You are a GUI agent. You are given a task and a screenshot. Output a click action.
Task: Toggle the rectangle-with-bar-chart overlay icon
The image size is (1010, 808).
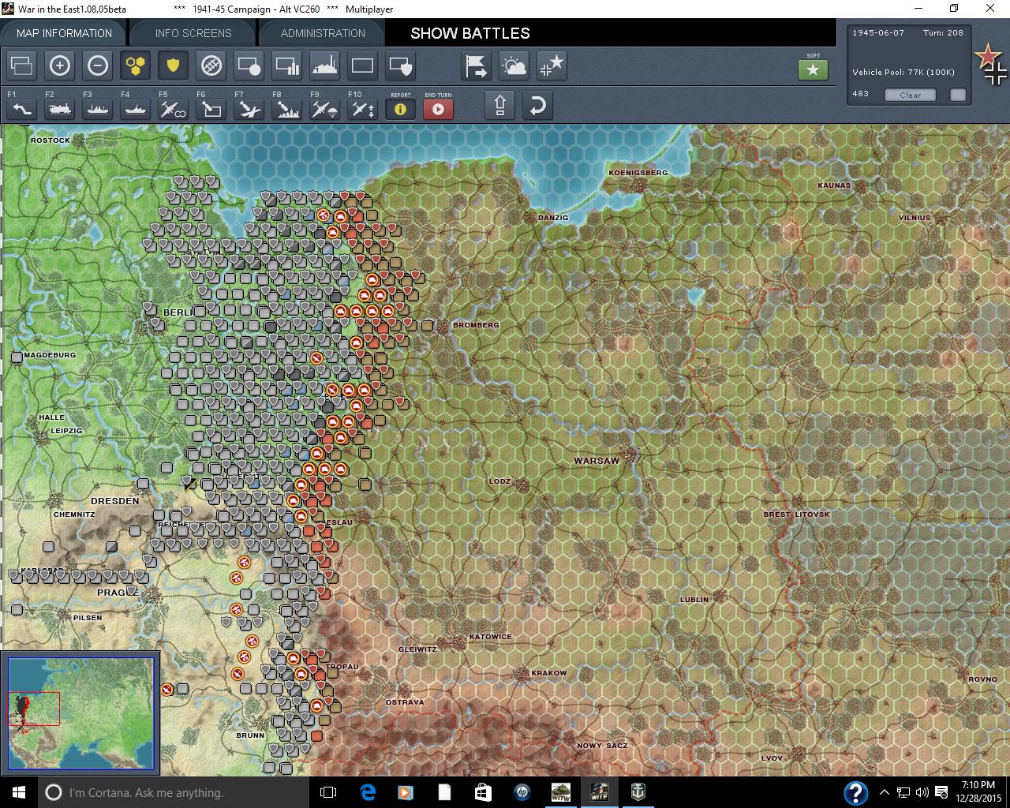[x=287, y=65]
